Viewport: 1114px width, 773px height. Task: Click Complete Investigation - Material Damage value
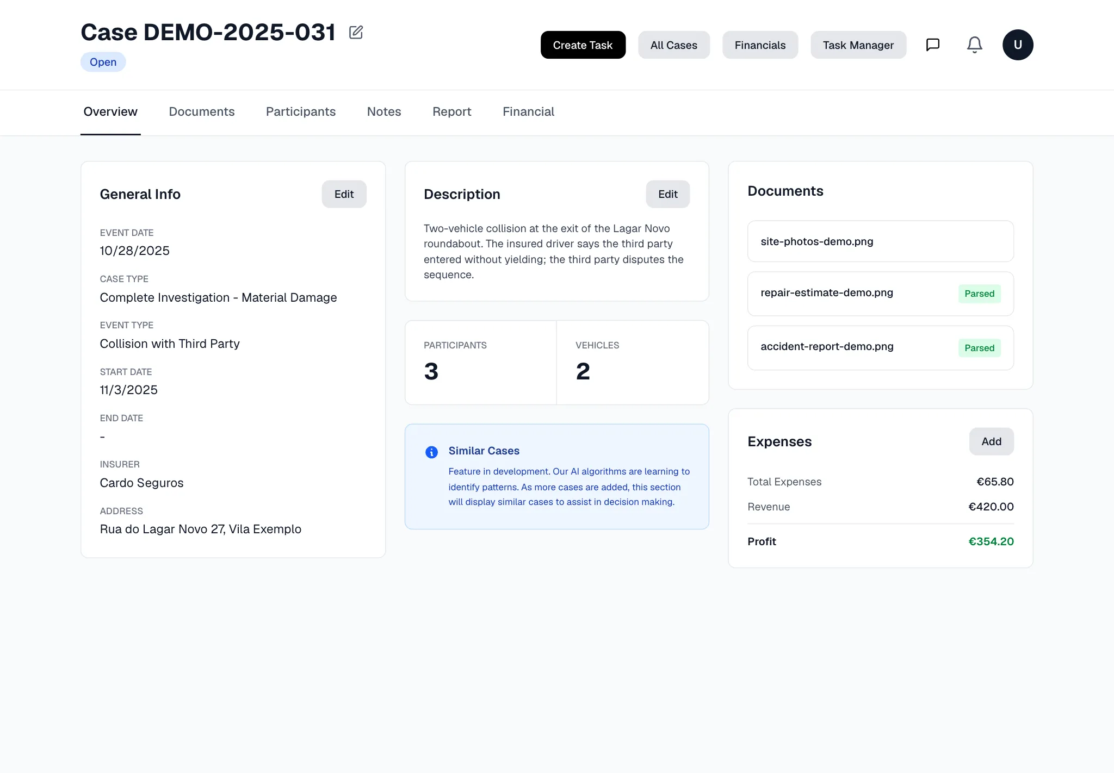coord(219,297)
